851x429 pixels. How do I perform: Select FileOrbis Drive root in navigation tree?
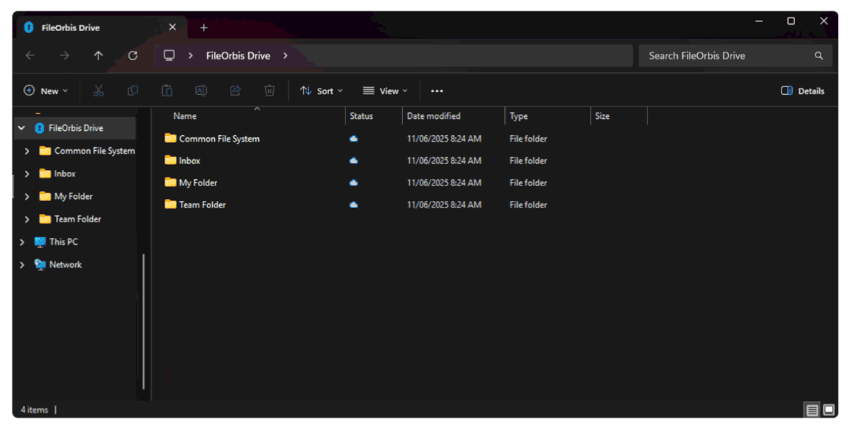click(75, 128)
